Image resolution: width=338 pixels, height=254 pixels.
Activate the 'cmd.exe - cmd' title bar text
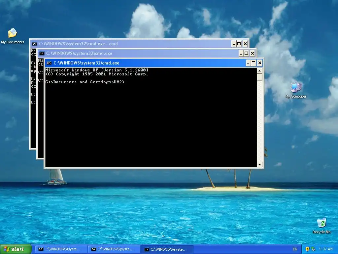[79, 44]
